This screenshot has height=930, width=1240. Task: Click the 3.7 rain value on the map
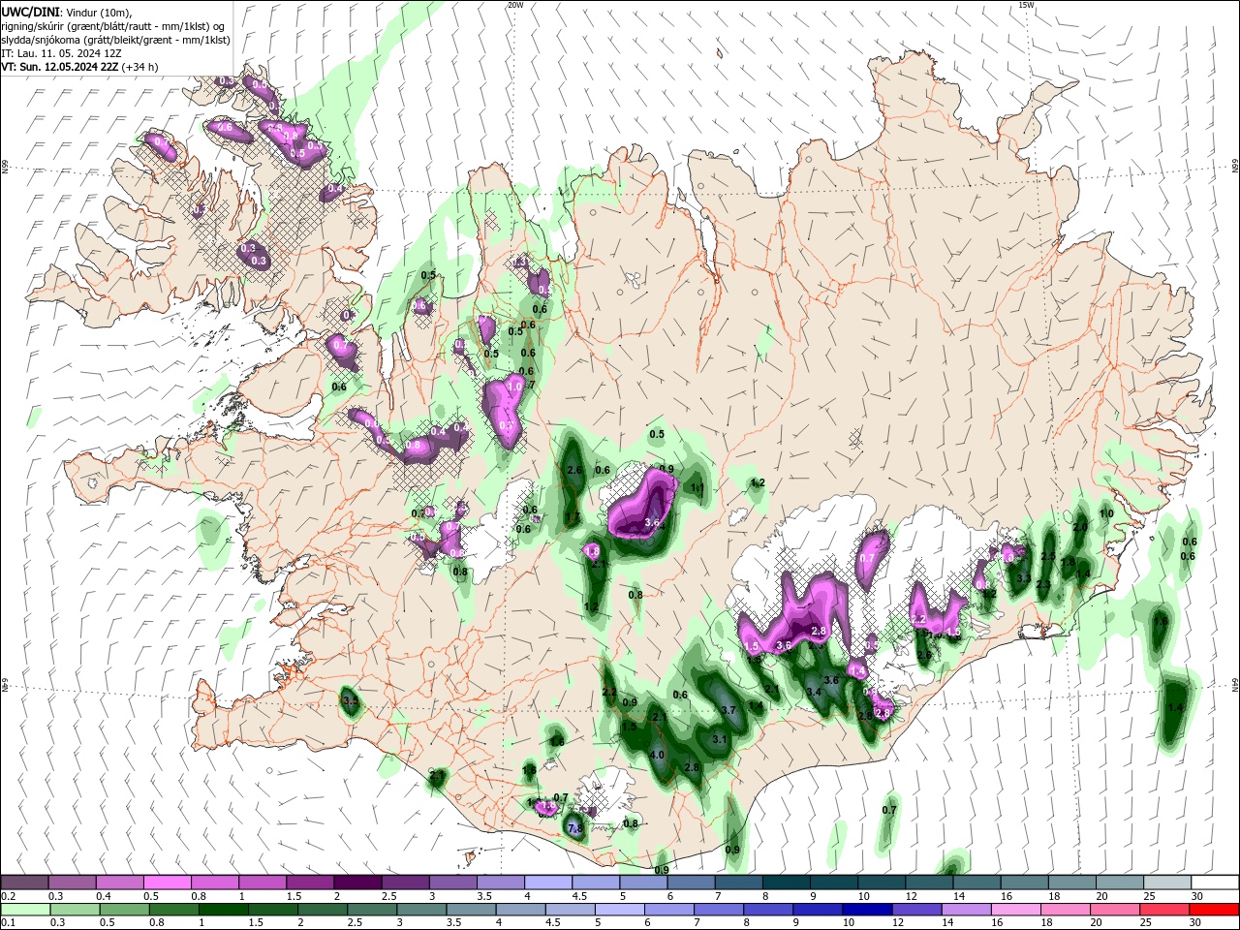click(x=729, y=710)
